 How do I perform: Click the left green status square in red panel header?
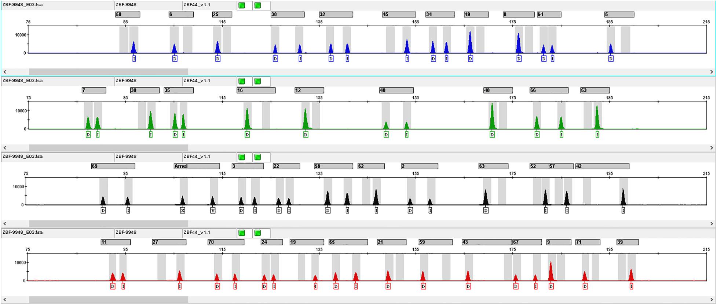click(242, 233)
